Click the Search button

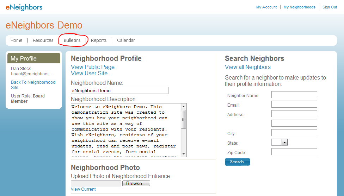(x=237, y=162)
